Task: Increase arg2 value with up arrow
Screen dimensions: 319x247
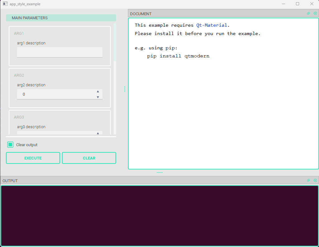Action: tap(98, 92)
